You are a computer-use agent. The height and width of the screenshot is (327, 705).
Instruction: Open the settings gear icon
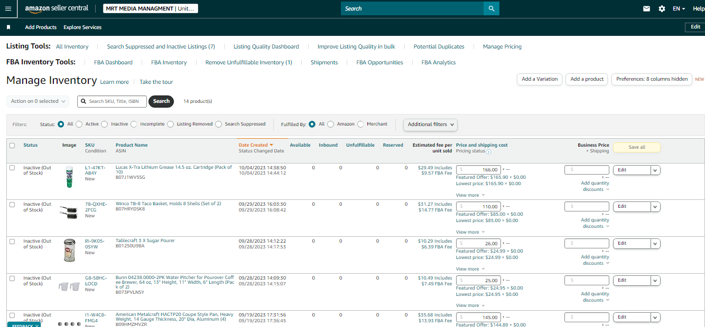tap(662, 8)
